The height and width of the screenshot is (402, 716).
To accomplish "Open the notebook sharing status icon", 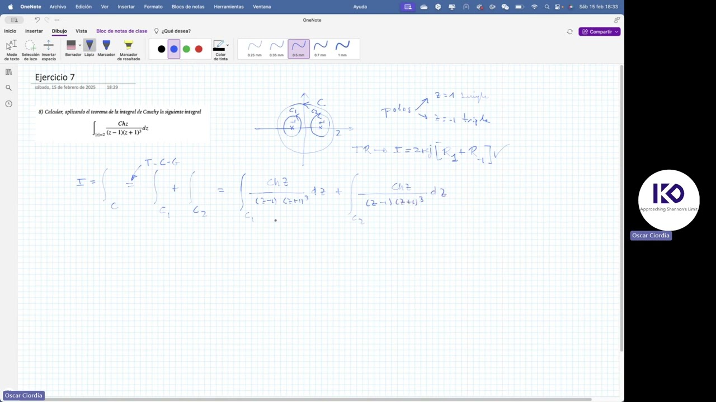I will 616,20.
